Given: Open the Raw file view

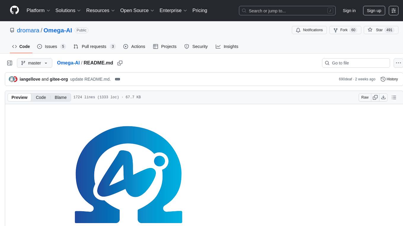Looking at the screenshot, I should [x=365, y=97].
